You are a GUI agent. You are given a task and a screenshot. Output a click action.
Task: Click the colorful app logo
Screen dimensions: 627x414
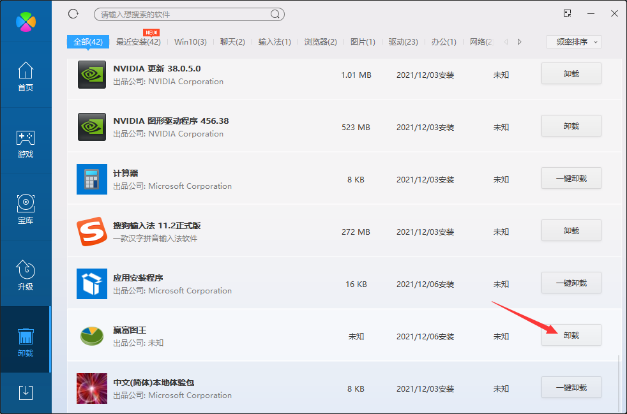(26, 22)
